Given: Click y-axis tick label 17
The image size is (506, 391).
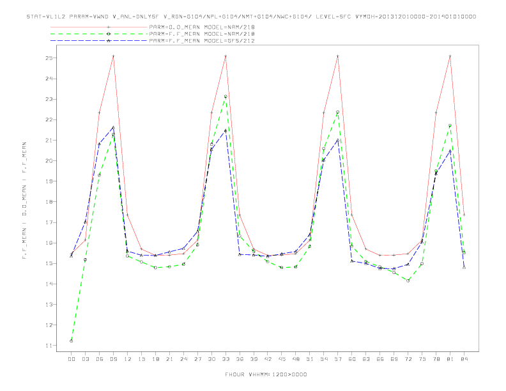Looking at the screenshot, I should tap(49, 222).
